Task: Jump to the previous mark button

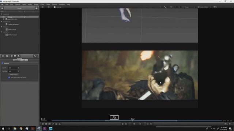Action: (147, 124)
